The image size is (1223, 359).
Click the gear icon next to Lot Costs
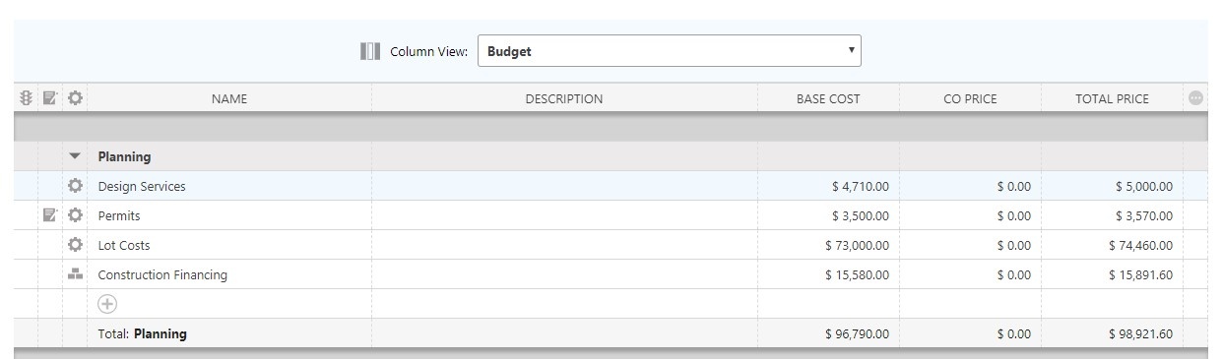pos(75,245)
